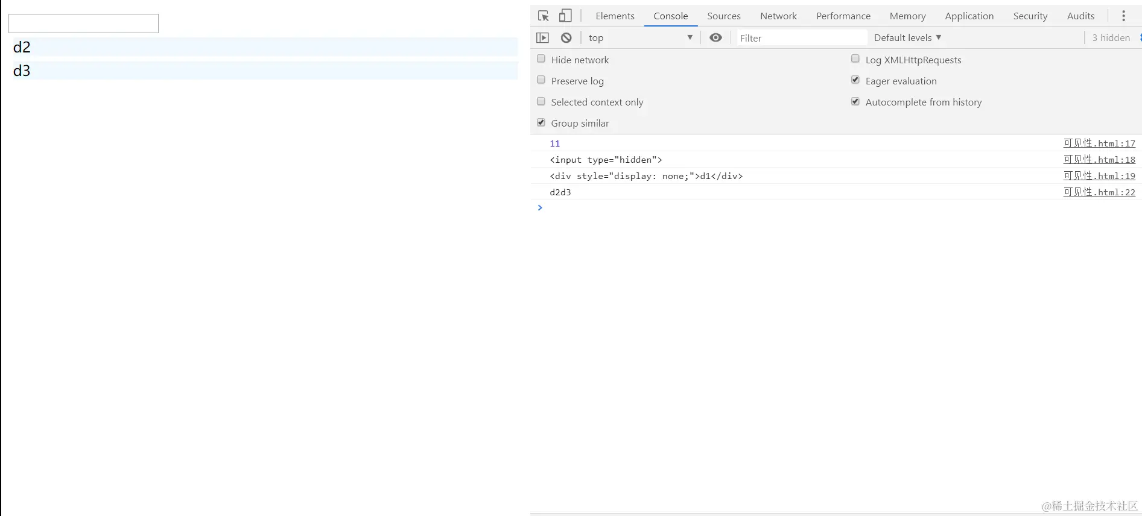The width and height of the screenshot is (1142, 516).
Task: Show the console sidebar icon
Action: tap(542, 37)
